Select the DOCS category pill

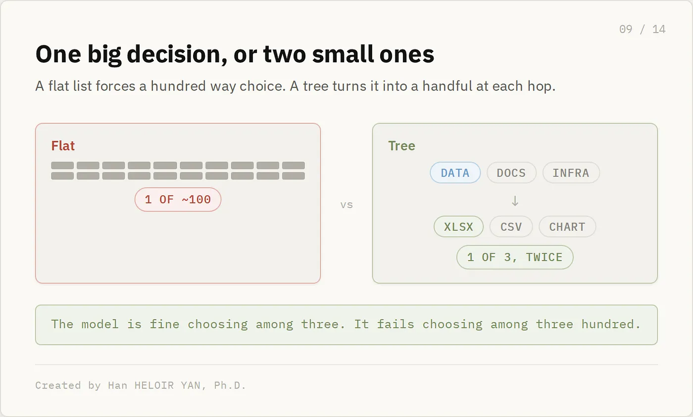tap(511, 173)
